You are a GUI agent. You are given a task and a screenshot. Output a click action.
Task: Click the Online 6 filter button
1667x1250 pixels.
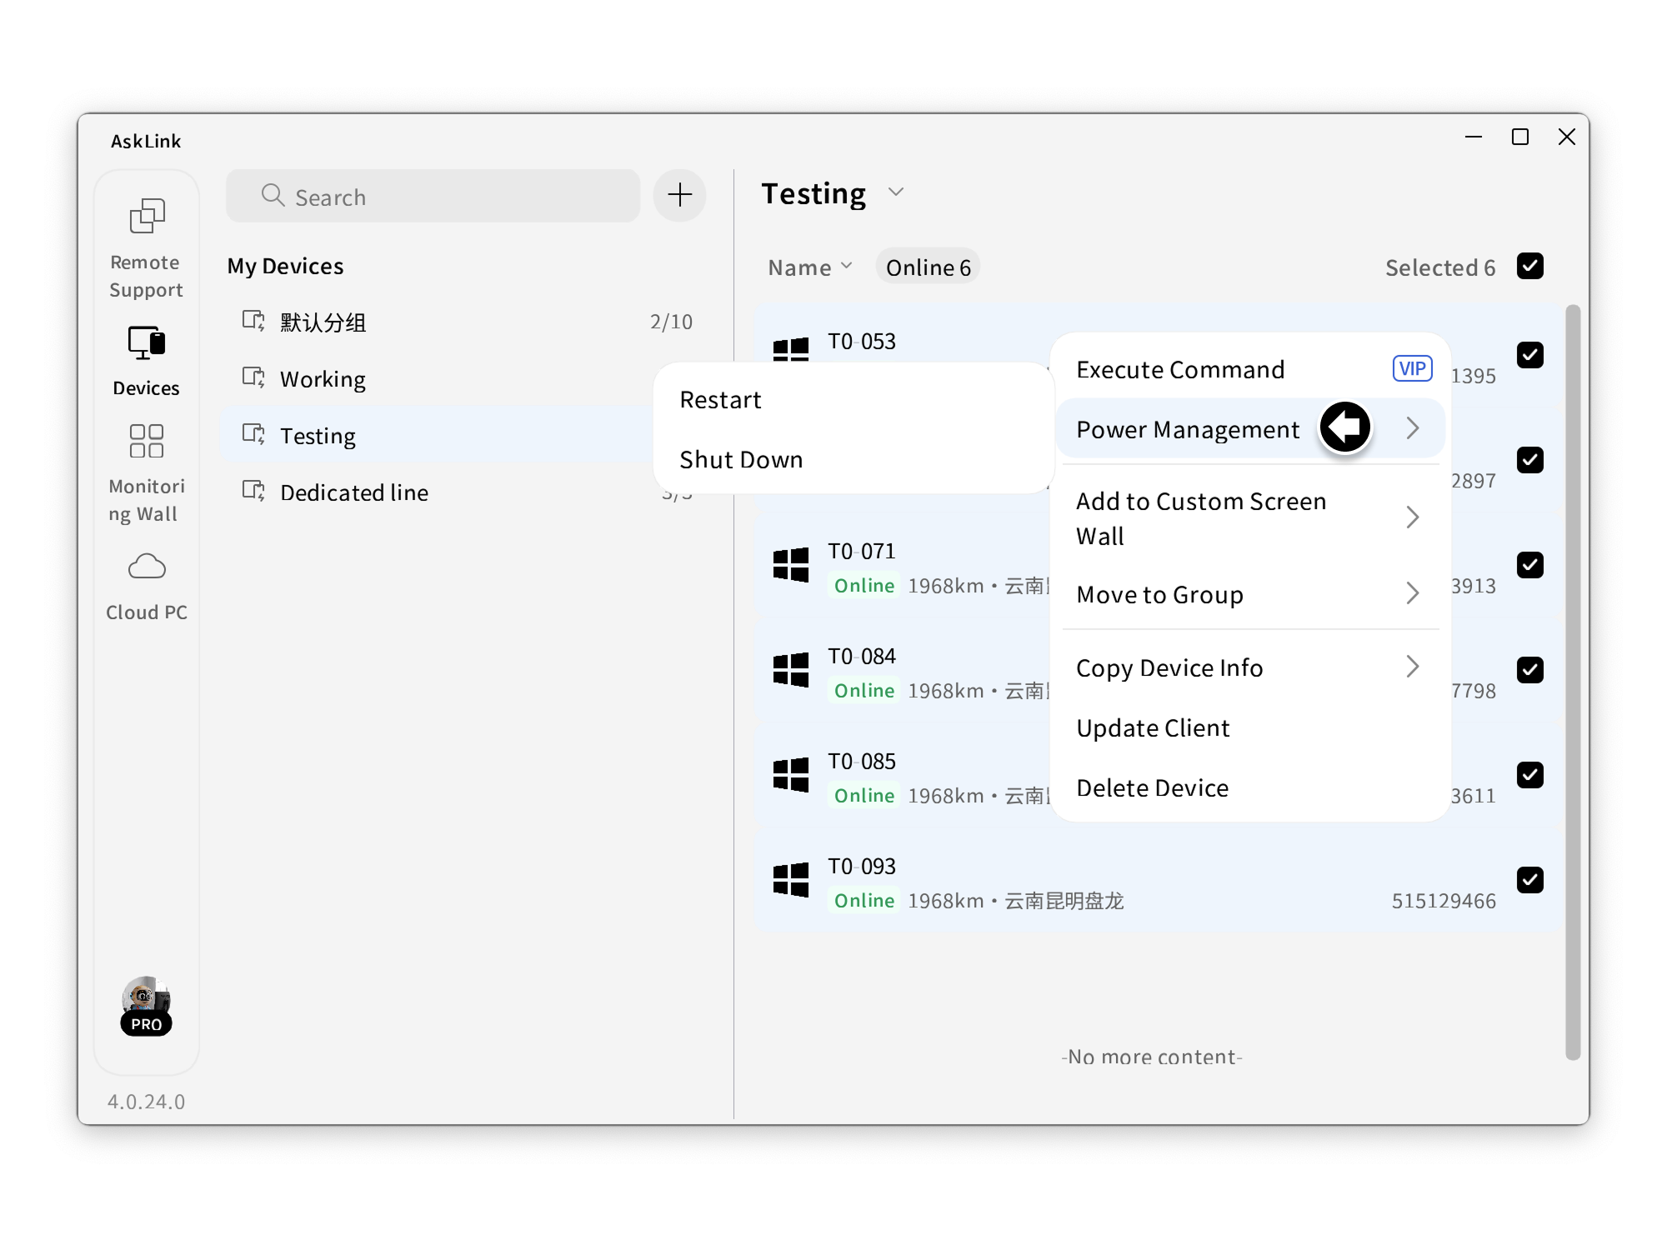click(x=928, y=267)
